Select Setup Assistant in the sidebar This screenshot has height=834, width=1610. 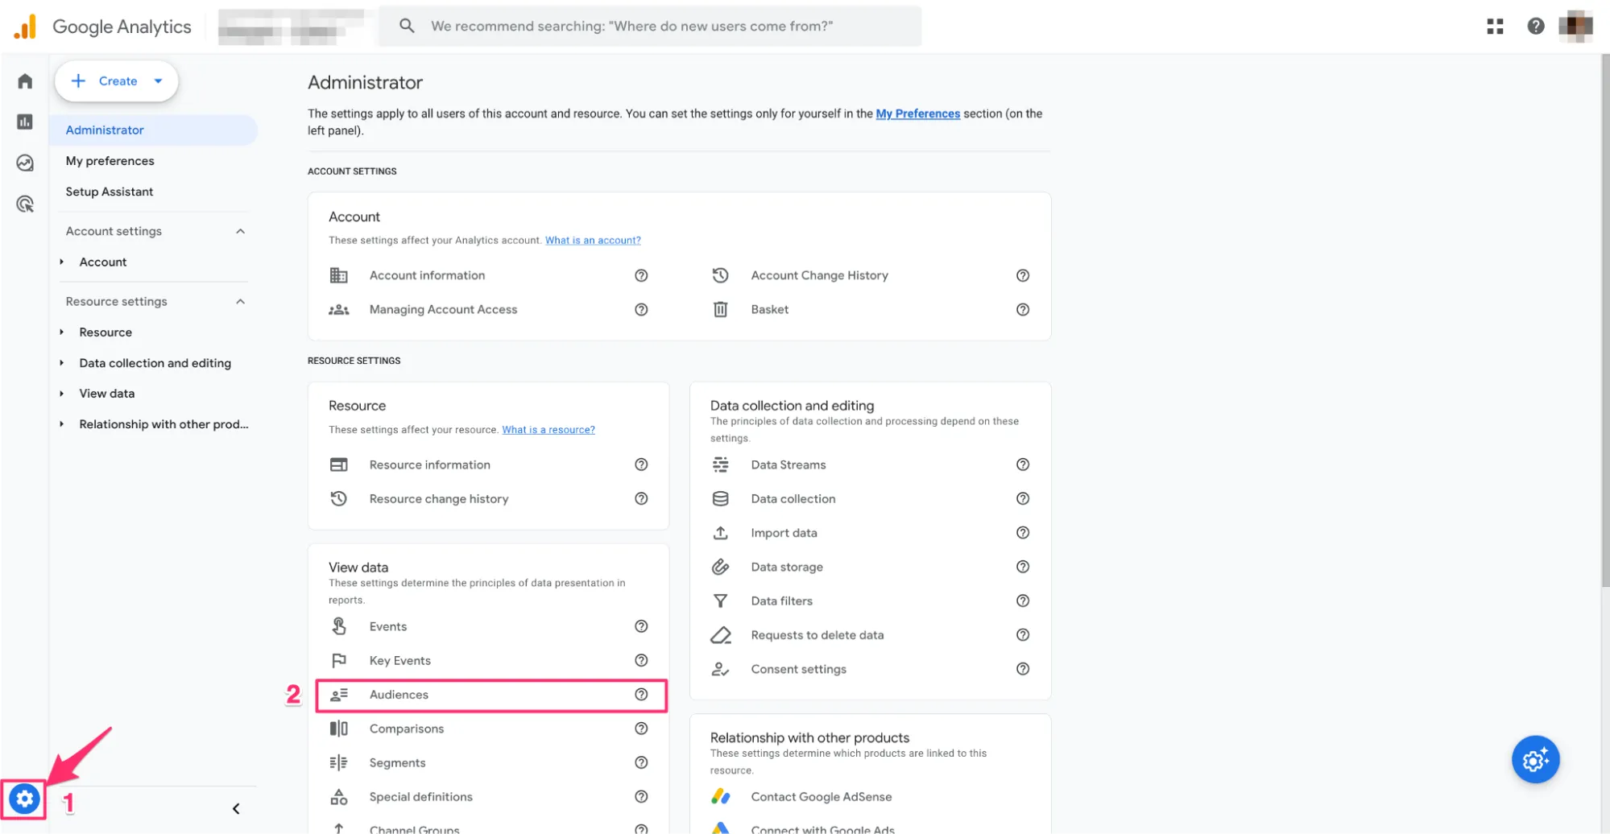[x=109, y=192]
